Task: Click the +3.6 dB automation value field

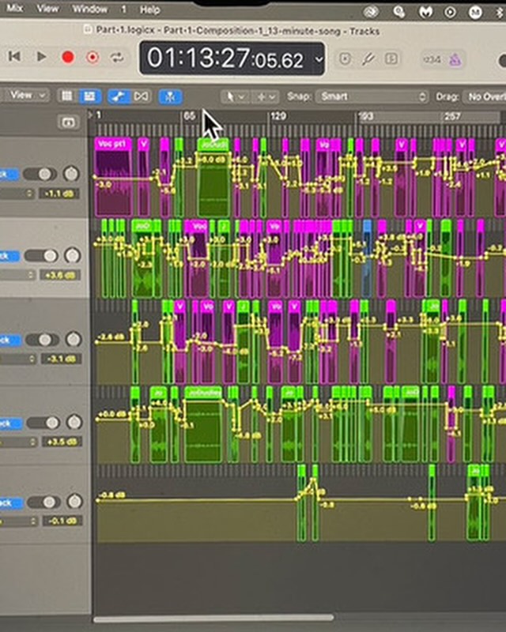Action: 60,275
